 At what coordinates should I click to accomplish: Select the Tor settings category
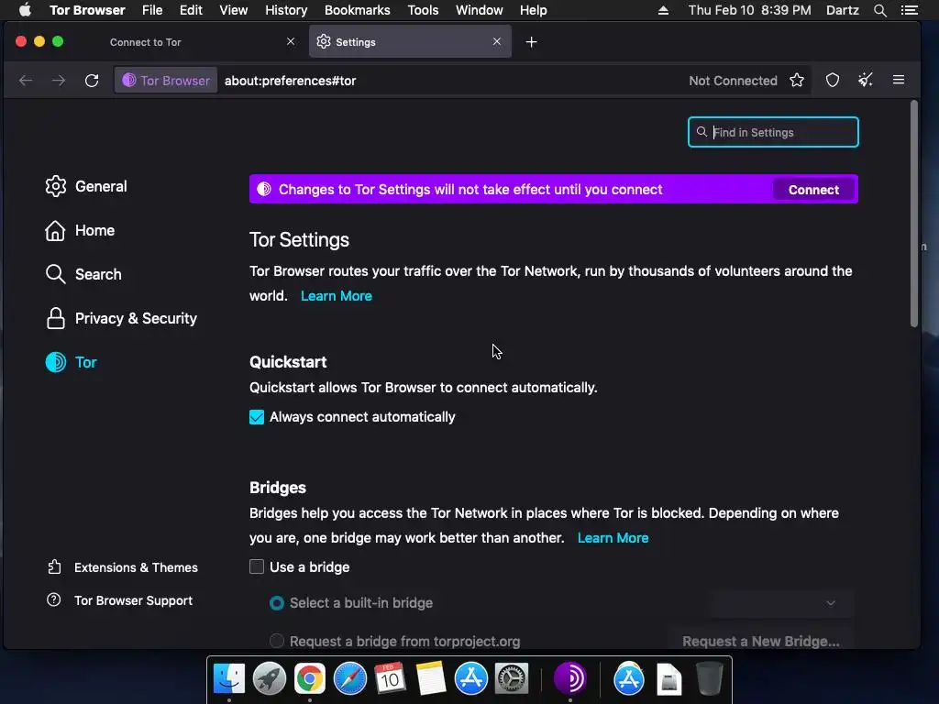pyautogui.click(x=72, y=362)
